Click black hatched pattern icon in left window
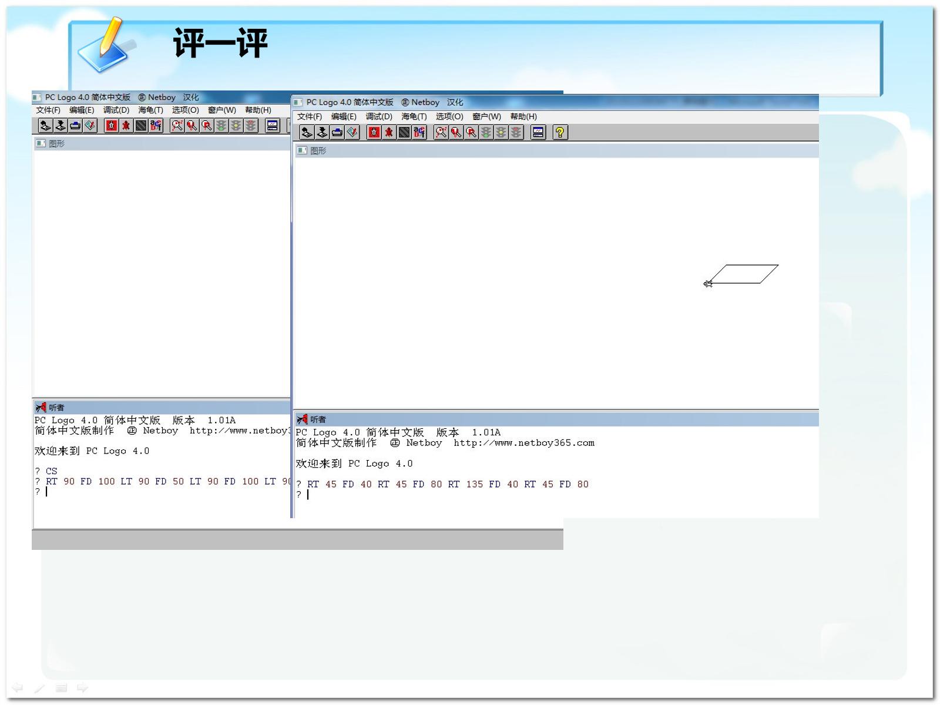This screenshot has width=940, height=705. (141, 125)
